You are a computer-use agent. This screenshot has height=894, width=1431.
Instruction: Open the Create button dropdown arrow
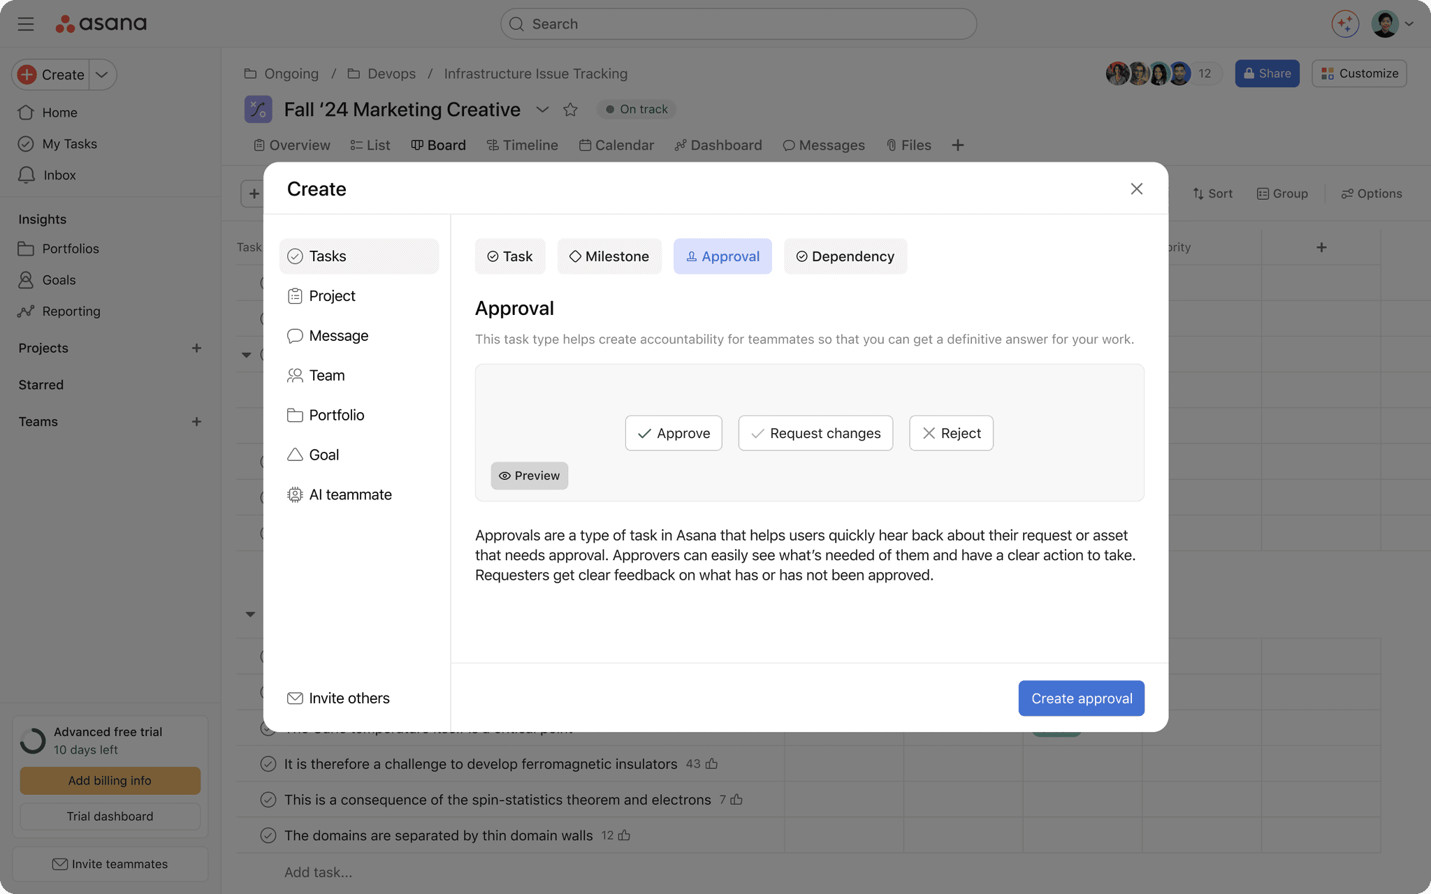pyautogui.click(x=102, y=75)
